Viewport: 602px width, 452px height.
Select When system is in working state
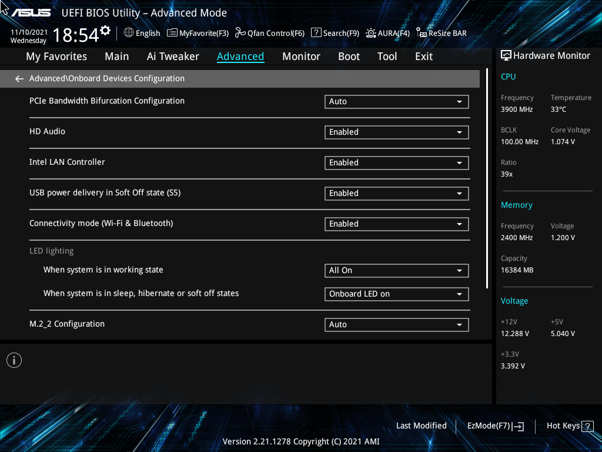(103, 270)
